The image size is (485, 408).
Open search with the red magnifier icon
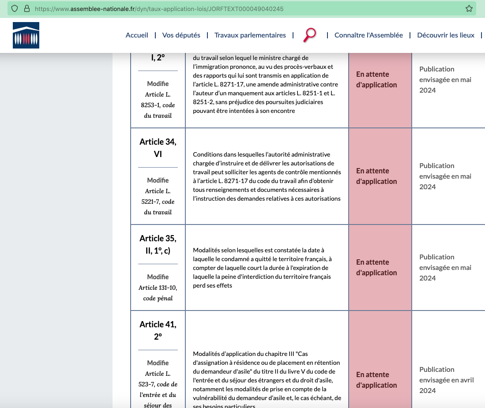pyautogui.click(x=310, y=35)
